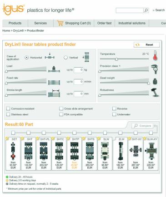The height and width of the screenshot is (197, 166).
Task: Select the Horizontal application radio button
Action: [26, 58]
